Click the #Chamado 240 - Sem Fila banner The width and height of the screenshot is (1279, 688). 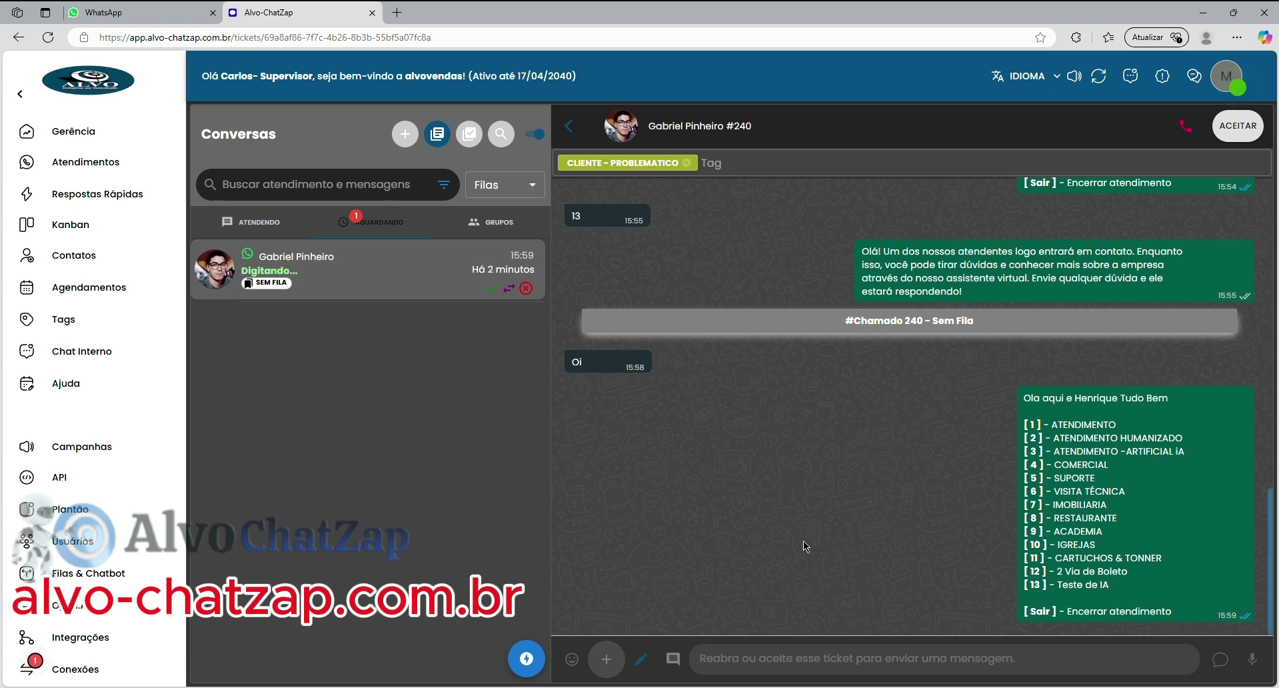pyautogui.click(x=909, y=321)
